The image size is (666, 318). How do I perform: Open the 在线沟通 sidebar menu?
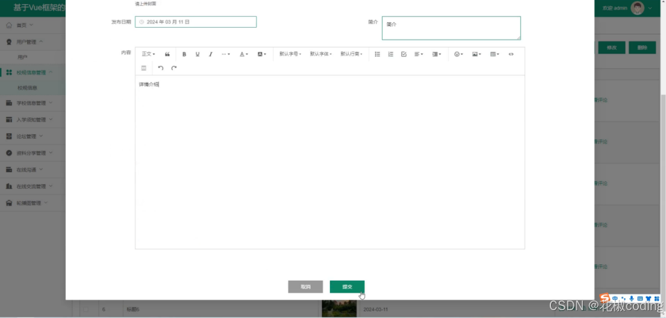[x=33, y=169]
